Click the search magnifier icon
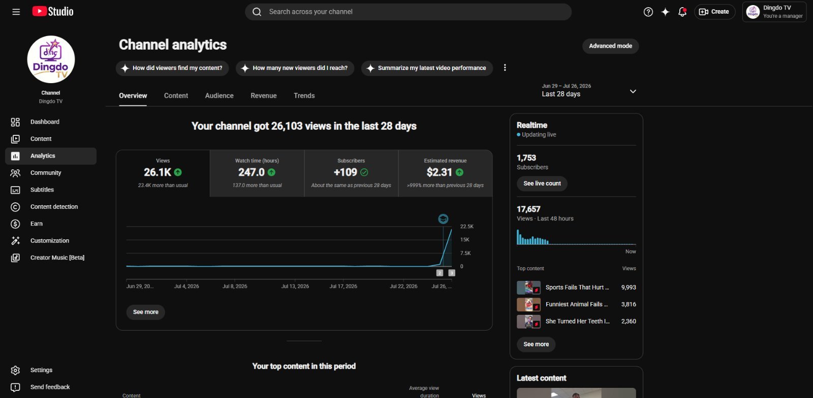 pos(257,12)
